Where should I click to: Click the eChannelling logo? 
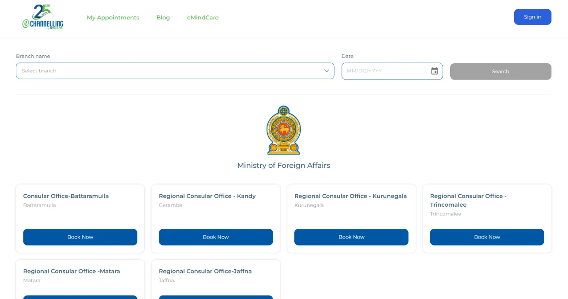click(x=43, y=17)
